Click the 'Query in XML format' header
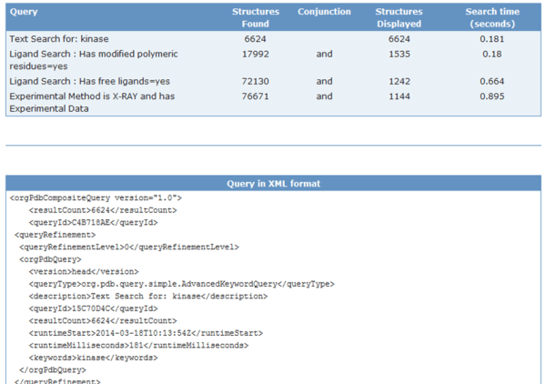This screenshot has height=384, width=546. coord(273,184)
